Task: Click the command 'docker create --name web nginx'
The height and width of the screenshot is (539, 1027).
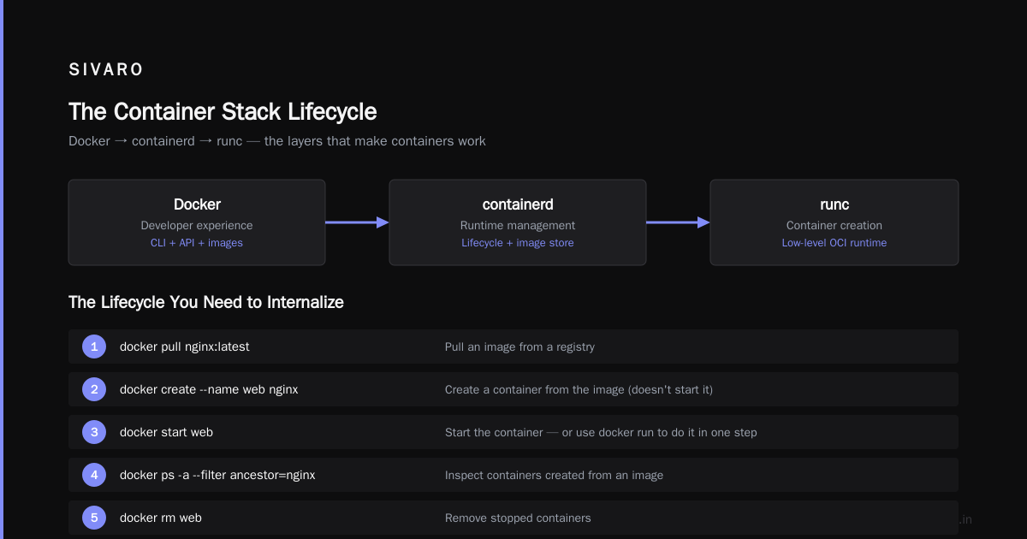Action: pyautogui.click(x=209, y=389)
